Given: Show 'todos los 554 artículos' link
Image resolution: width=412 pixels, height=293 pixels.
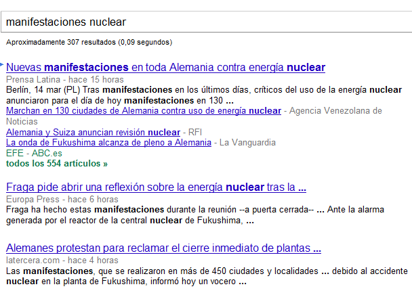Looking at the screenshot, I should (57, 164).
